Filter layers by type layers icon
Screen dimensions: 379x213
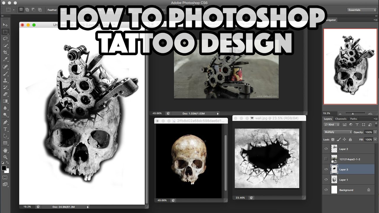click(x=357, y=125)
